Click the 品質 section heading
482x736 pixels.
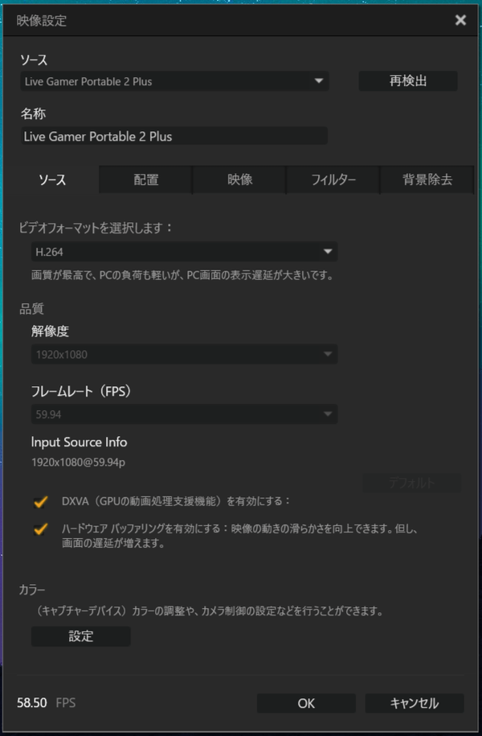pos(31,308)
